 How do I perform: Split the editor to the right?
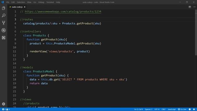click(190, 7)
